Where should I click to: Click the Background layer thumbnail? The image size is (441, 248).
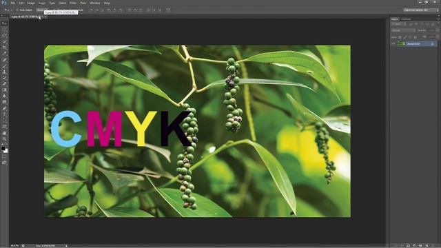tap(401, 44)
